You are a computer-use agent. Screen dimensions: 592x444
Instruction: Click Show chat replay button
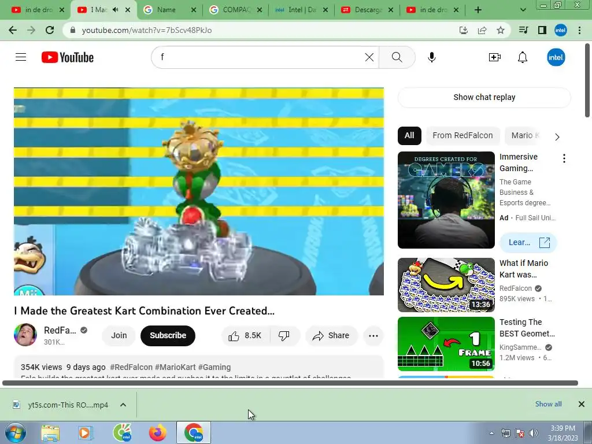(x=484, y=97)
